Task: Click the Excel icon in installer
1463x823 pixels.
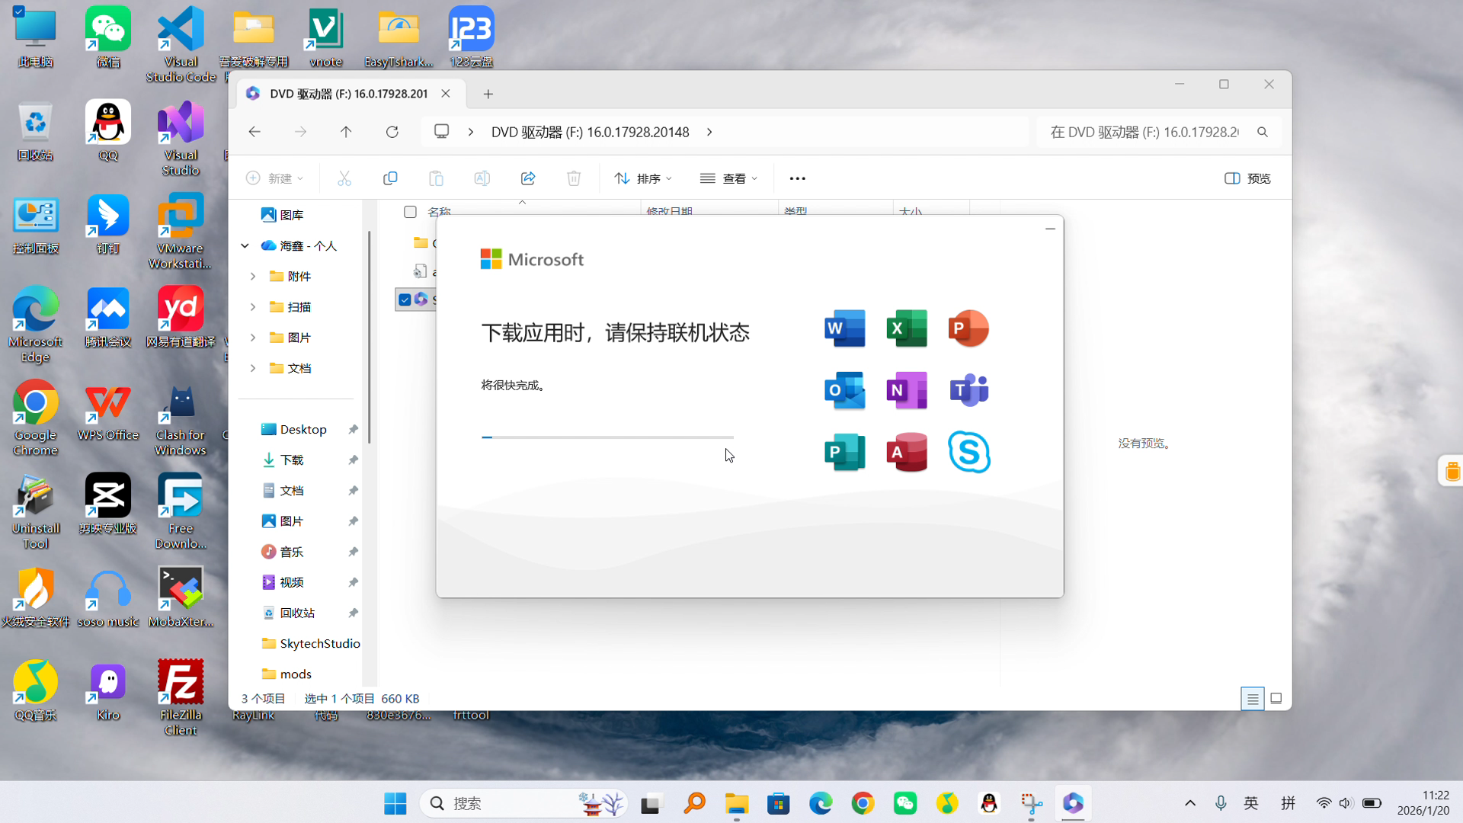Action: tap(907, 328)
